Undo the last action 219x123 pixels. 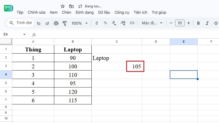pyautogui.click(x=39, y=23)
